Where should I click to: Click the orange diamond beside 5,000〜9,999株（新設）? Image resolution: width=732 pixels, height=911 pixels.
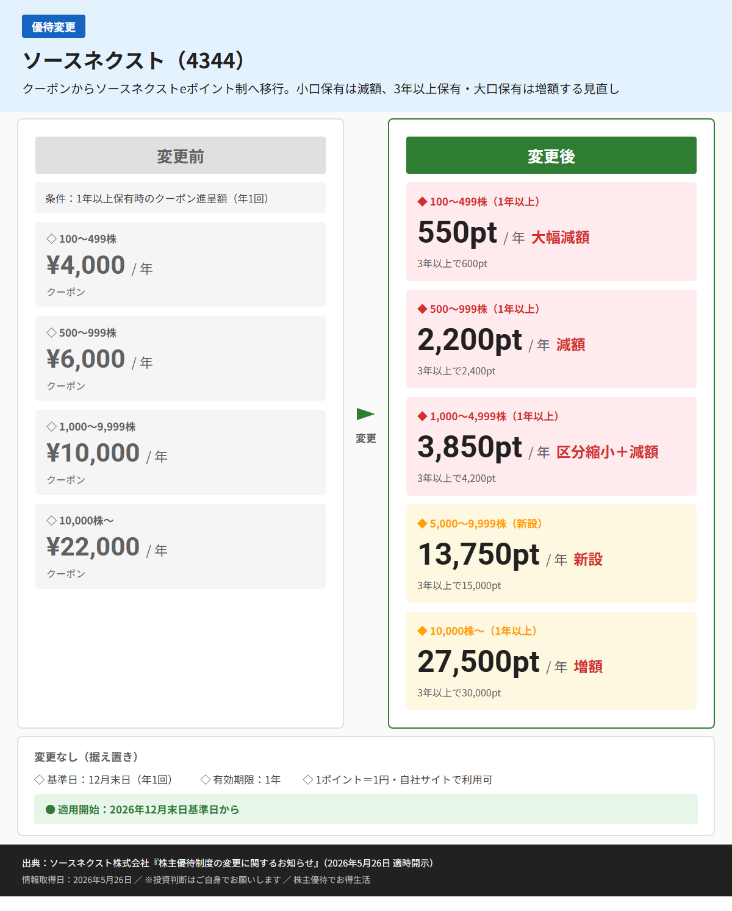pyautogui.click(x=422, y=524)
